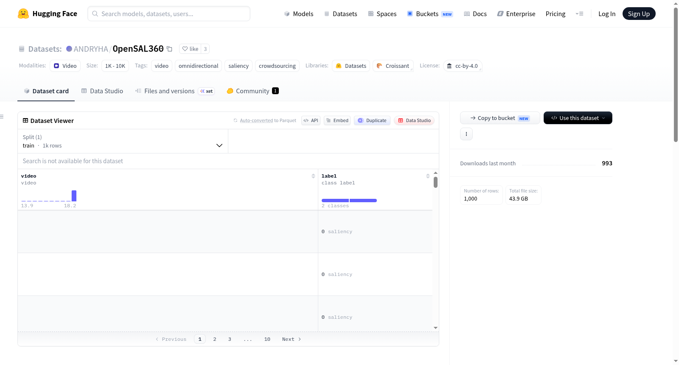Click the Hugging Face logo
Screen dimensions: 679x365
[48, 14]
